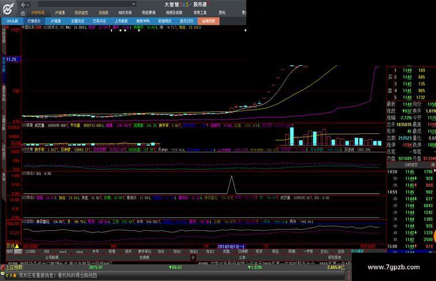Click the star icon in the ticker bar

(14, 275)
